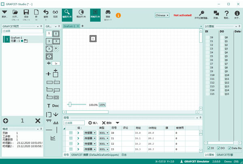The image size is (243, 164).
Task: Open the BOOL type dropdown for I0
Action: 104,133
